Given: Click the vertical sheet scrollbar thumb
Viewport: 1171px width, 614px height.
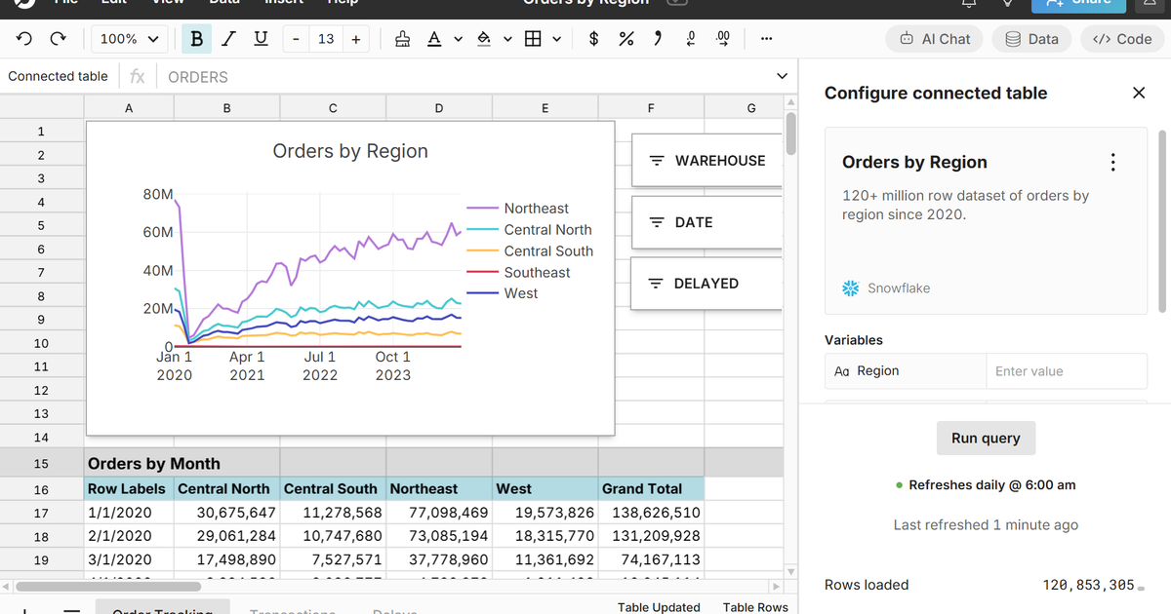Looking at the screenshot, I should [791, 134].
